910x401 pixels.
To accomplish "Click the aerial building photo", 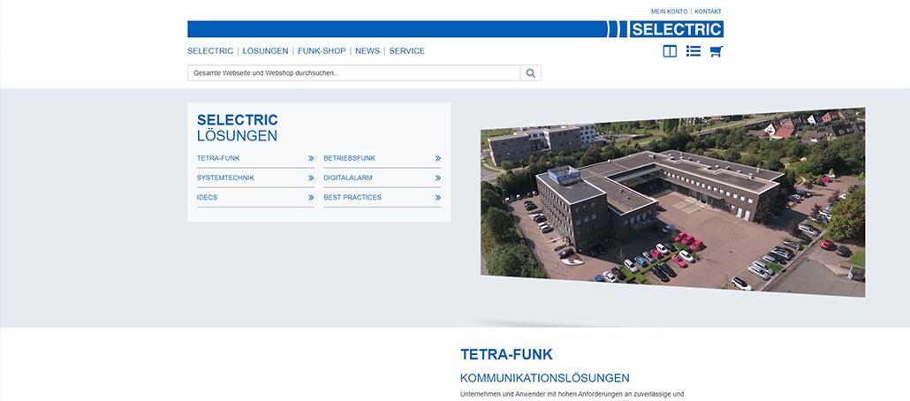I will tap(672, 202).
